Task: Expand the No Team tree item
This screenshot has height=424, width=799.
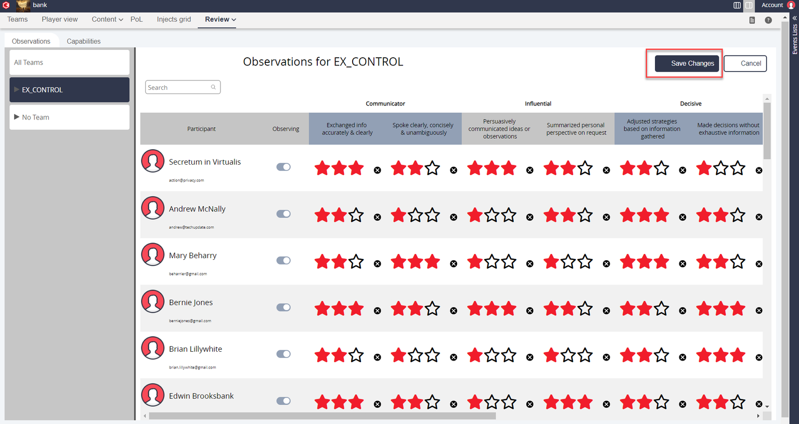Action: [x=17, y=117]
